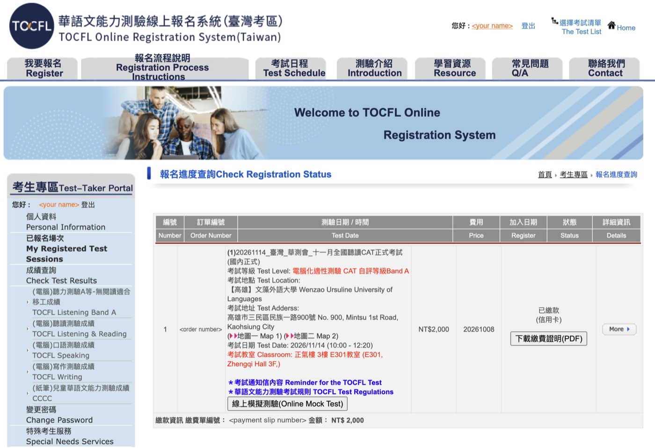View TOCFL Speaking results
The height and width of the screenshot is (448, 655).
point(63,350)
